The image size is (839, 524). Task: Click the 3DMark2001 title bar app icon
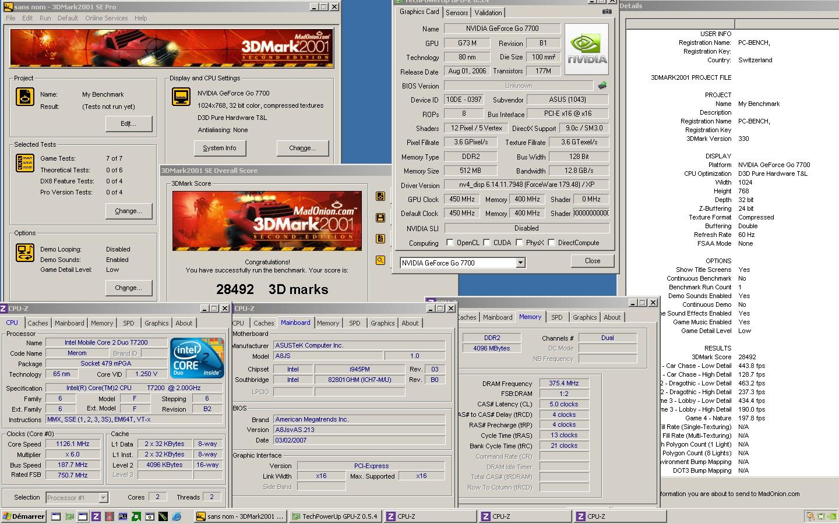coord(8,6)
